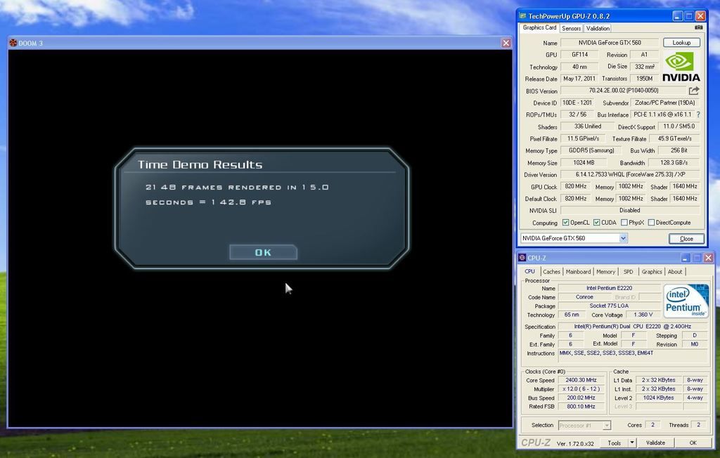Image resolution: width=720 pixels, height=458 pixels.
Task: Click the Intel Pentium logo in CPU-Z
Action: (x=686, y=301)
